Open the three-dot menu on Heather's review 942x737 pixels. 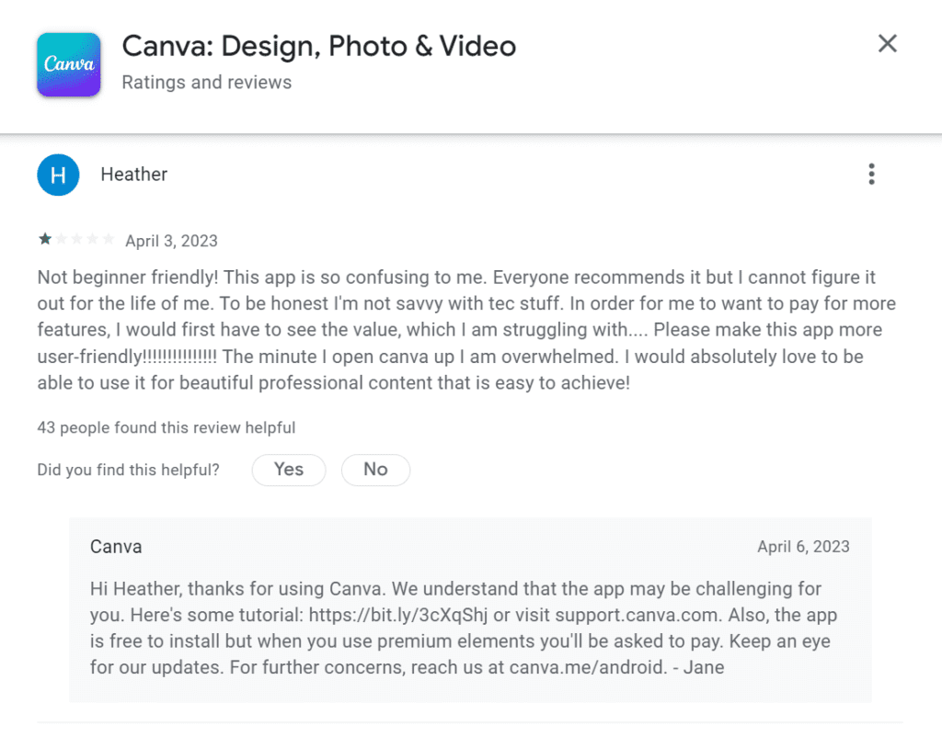[x=871, y=175]
